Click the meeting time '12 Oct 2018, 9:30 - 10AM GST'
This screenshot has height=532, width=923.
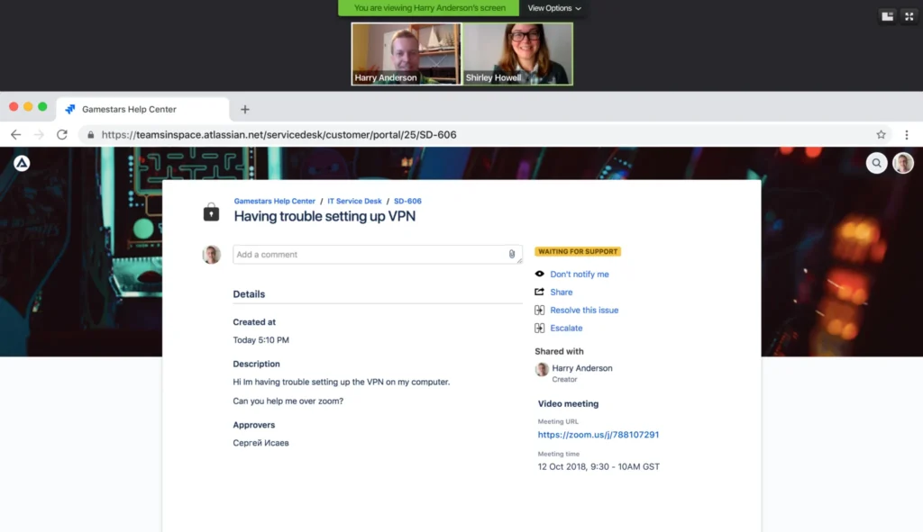point(599,467)
